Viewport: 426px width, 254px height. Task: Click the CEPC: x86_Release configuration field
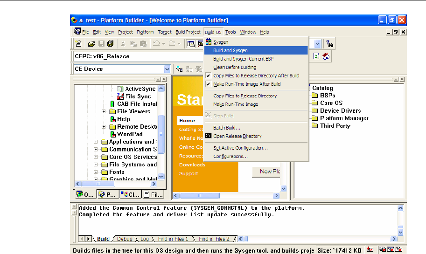point(139,56)
